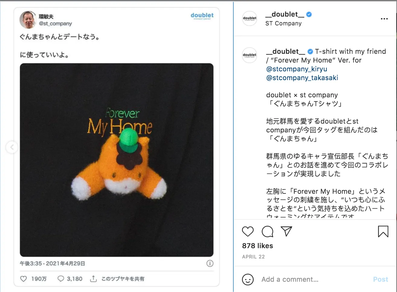Open the doublet profile avatar in header
This screenshot has width=397, height=292.
pyautogui.click(x=250, y=18)
